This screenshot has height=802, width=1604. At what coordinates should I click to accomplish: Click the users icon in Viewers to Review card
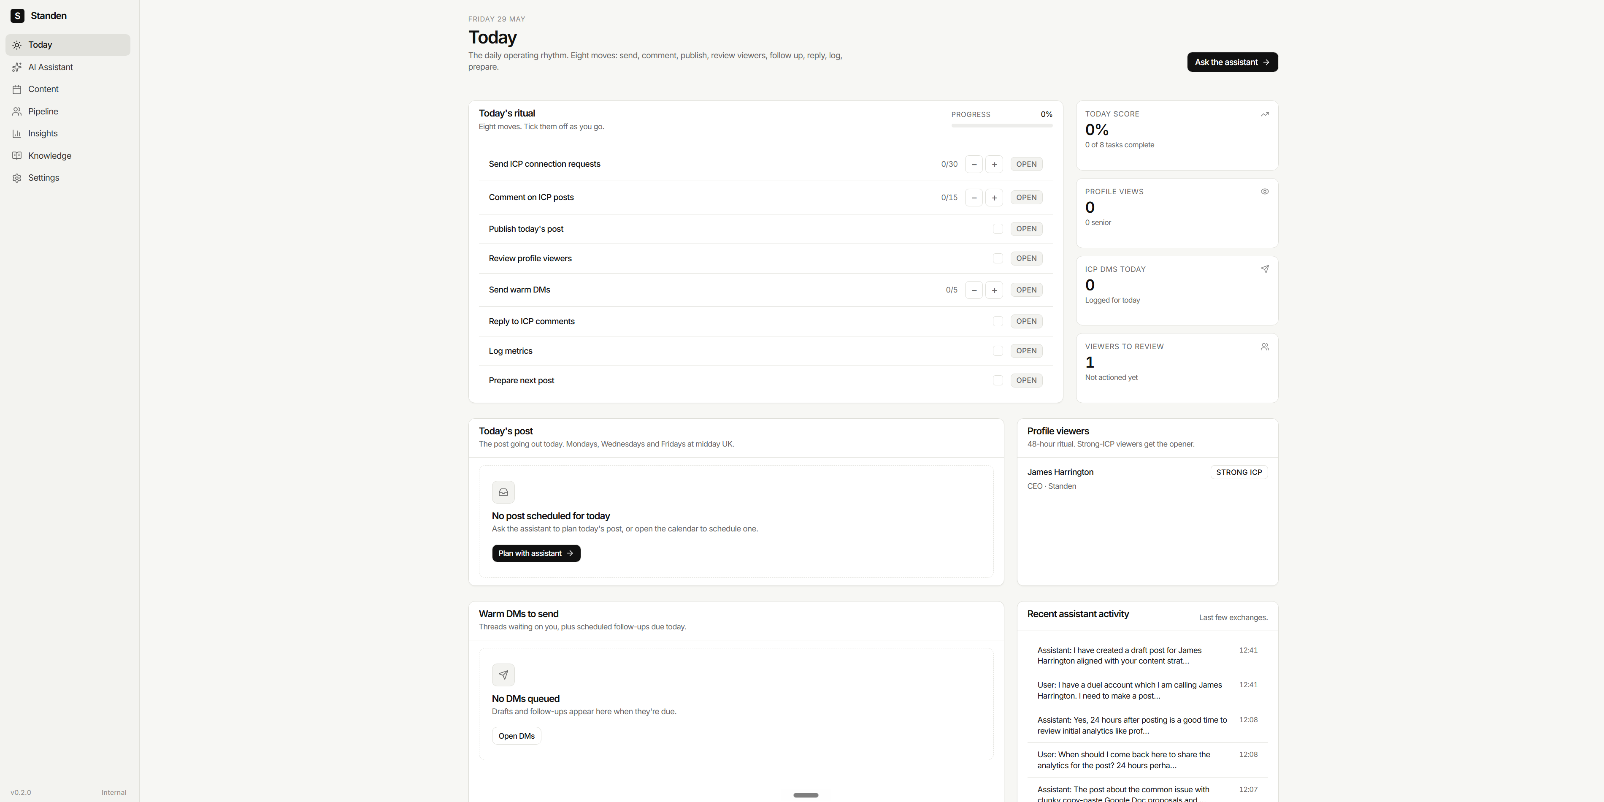point(1265,347)
